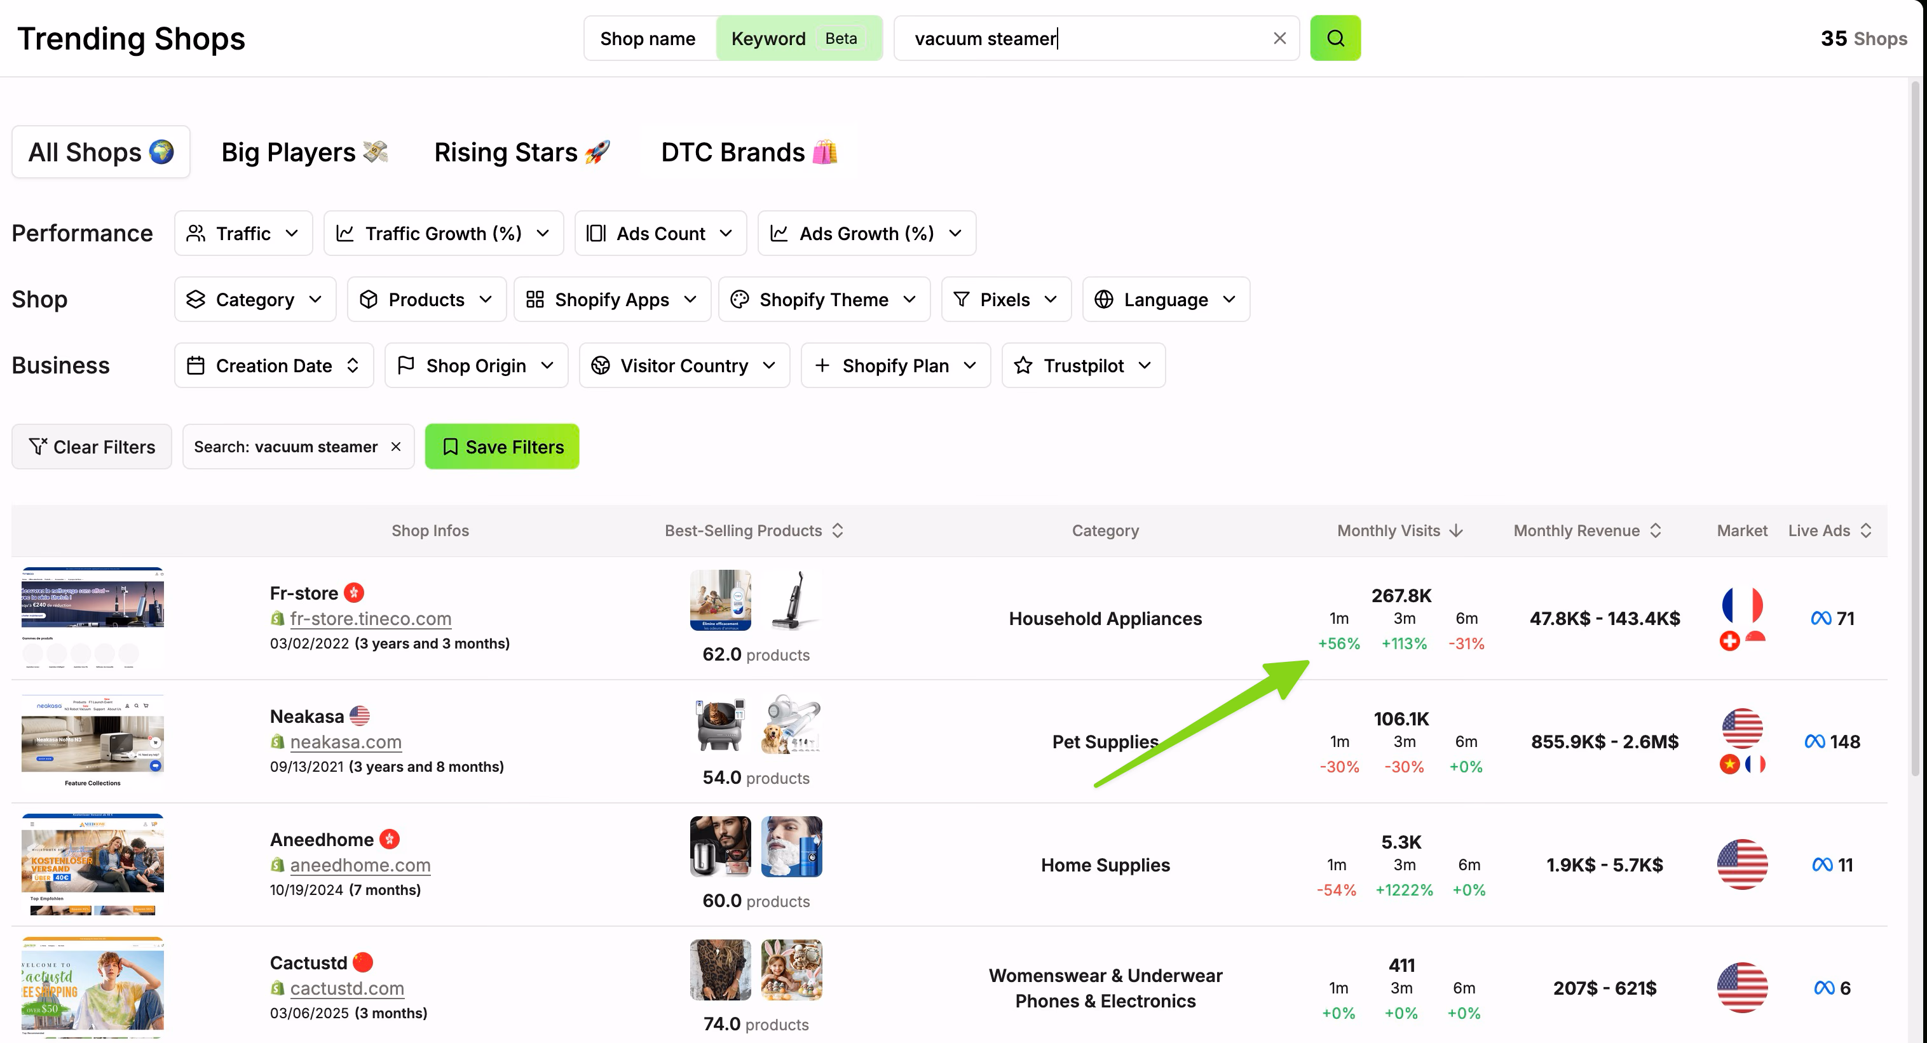Viewport: 1927px width, 1043px height.
Task: Expand the Trustpilot filter
Action: (1083, 366)
